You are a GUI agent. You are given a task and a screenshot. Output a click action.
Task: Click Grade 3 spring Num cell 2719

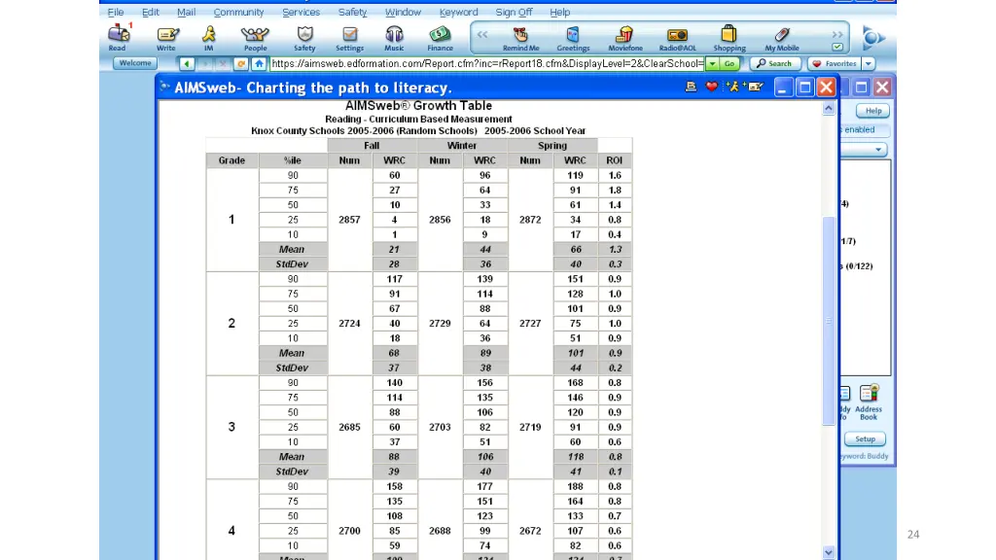tap(530, 428)
